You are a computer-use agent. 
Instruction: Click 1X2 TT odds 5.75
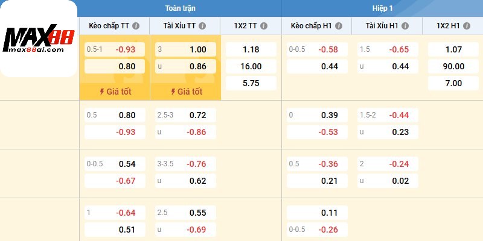click(x=251, y=83)
